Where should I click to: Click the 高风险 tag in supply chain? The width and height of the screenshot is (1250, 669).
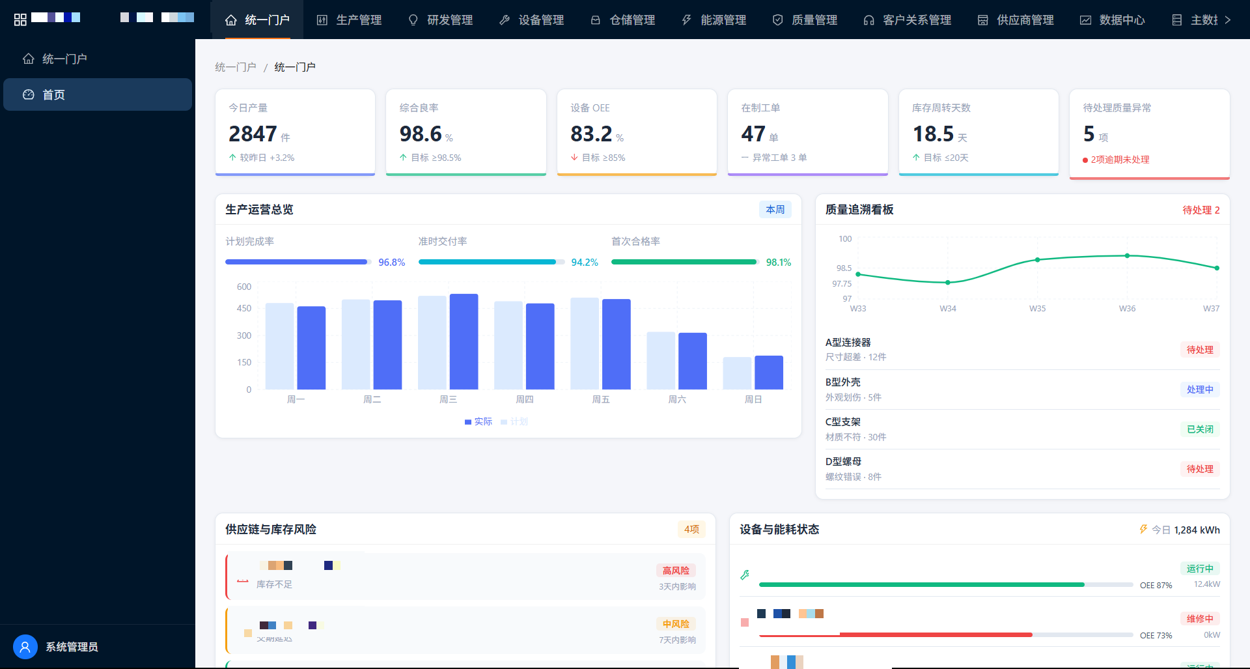pyautogui.click(x=676, y=571)
